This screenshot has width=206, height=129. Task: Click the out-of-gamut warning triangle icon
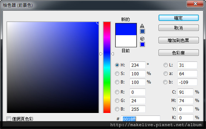point(142,26)
